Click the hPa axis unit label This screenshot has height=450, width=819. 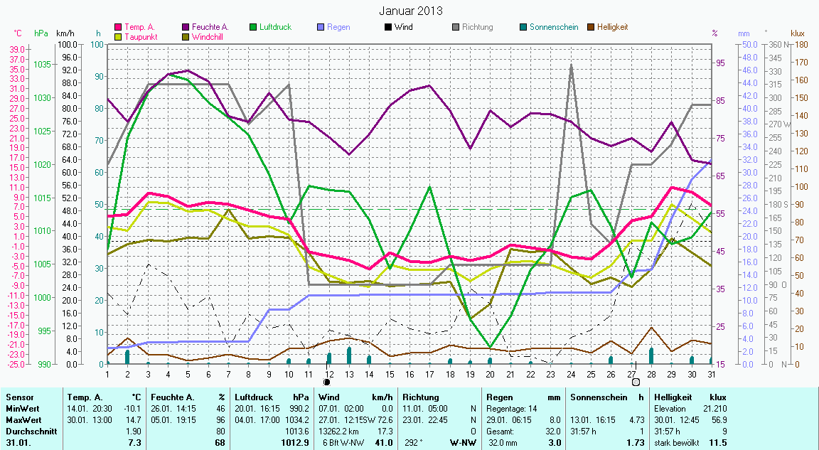(41, 33)
